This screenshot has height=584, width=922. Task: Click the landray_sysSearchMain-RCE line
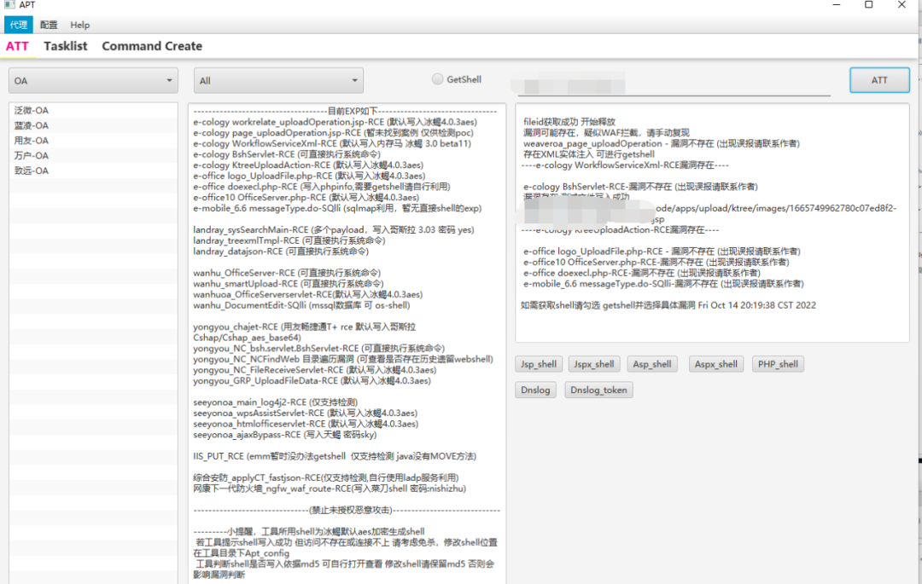(334, 229)
